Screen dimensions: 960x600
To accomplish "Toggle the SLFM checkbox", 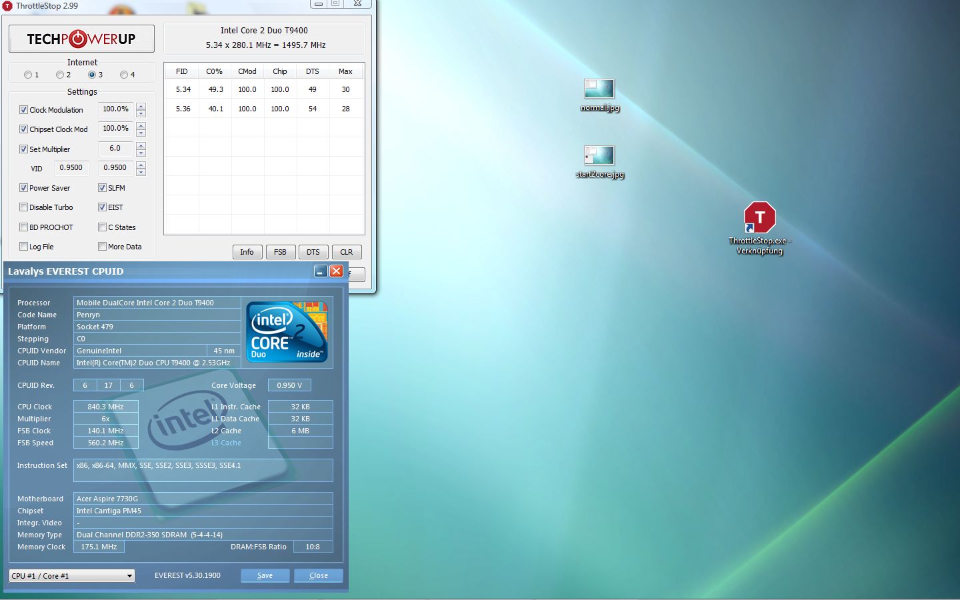I will coord(103,188).
